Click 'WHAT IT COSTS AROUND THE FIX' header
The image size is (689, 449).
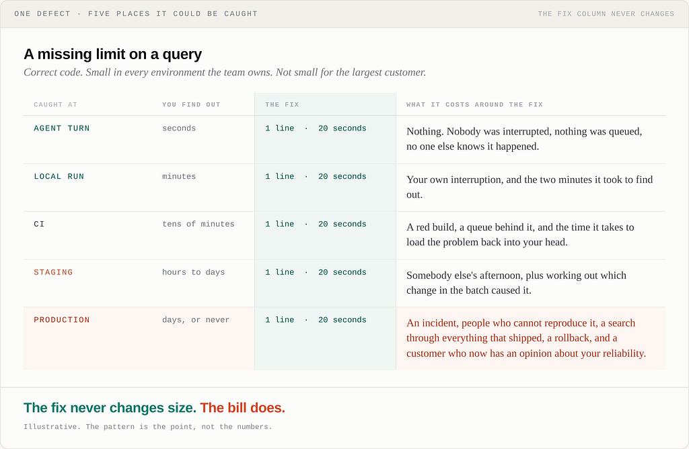[x=474, y=104]
